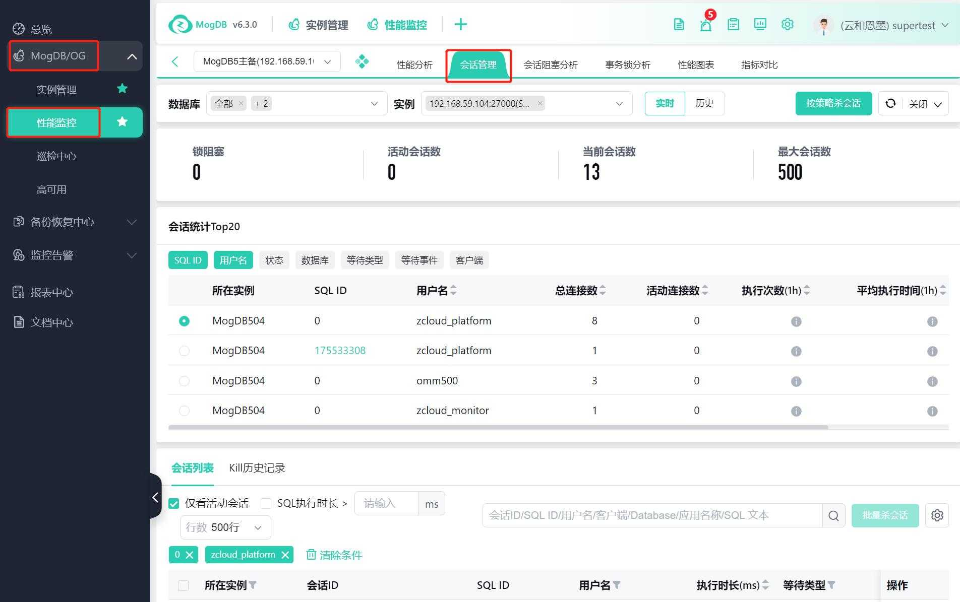Open the monitor dashboard icon in header
The image size is (960, 602).
(x=760, y=24)
